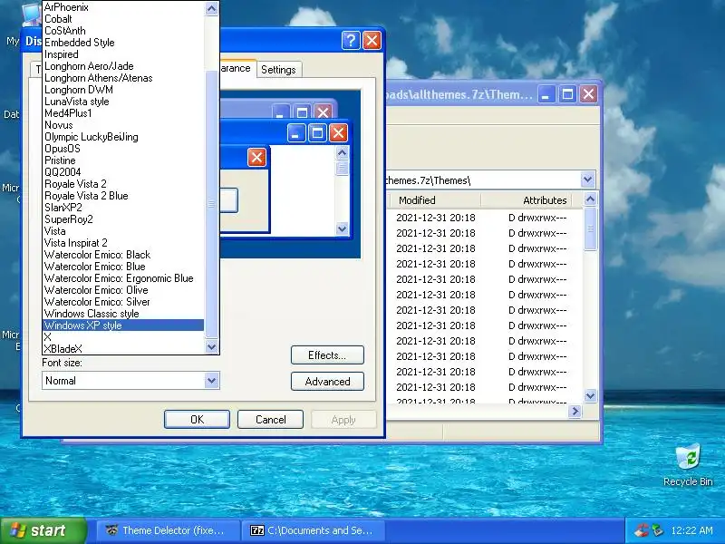Open the Recycle Bin desktop icon

coord(688,464)
